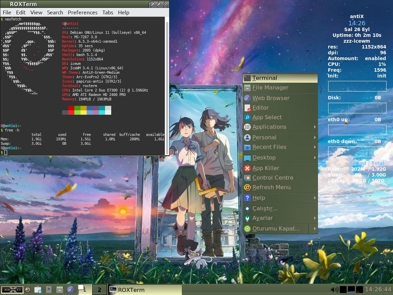The height and width of the screenshot is (295, 393).
Task: Click the 'Host: MS-7267 3.0' line
Action: 79,37
